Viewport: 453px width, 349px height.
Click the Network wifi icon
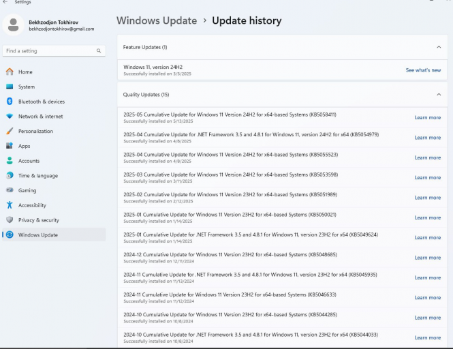(10, 117)
